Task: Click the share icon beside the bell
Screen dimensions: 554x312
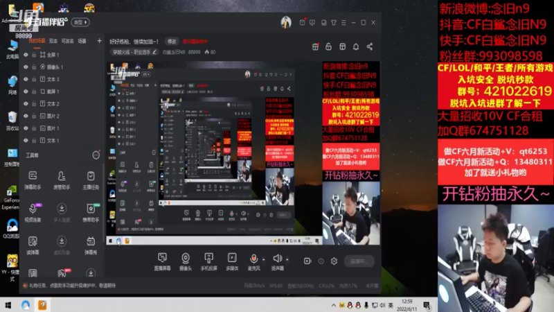Action: tap(370, 46)
